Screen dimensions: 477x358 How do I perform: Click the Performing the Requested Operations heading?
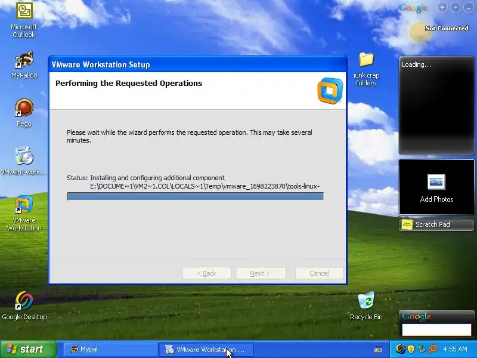pos(129,84)
